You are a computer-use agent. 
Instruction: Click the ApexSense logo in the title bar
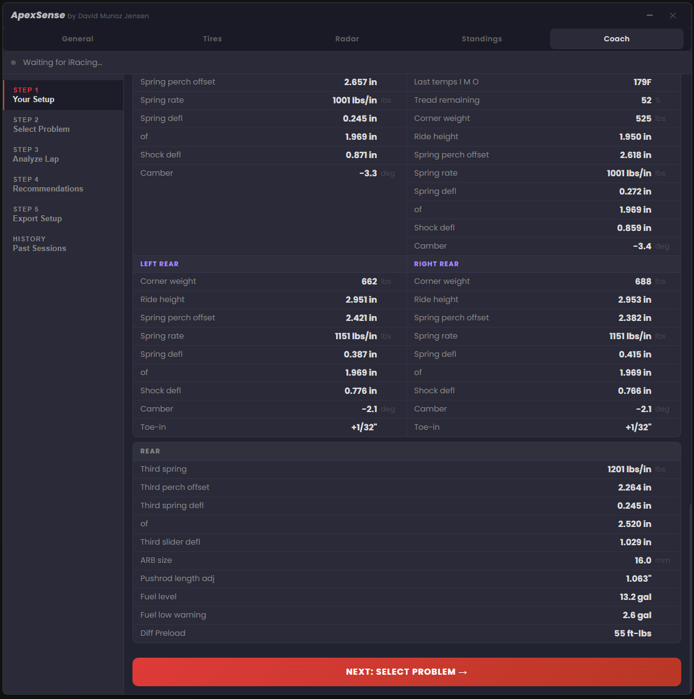(38, 15)
